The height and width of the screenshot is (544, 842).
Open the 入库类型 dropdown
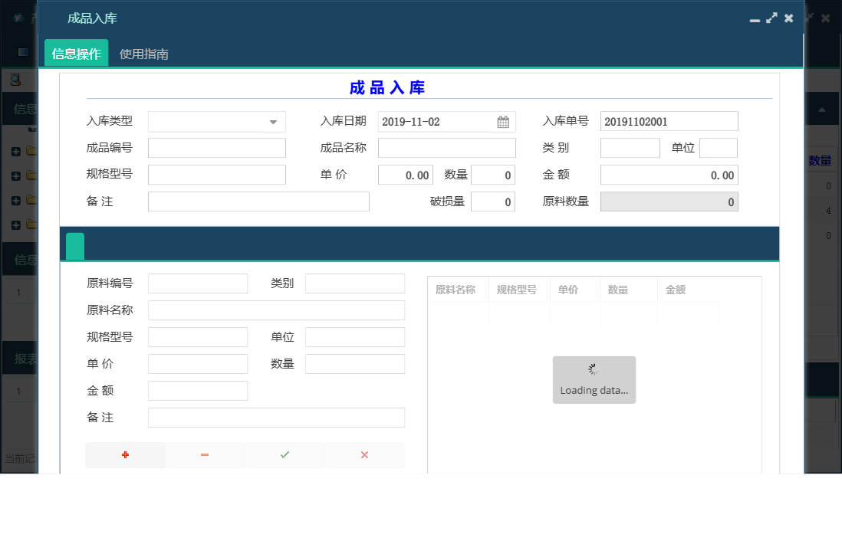274,121
